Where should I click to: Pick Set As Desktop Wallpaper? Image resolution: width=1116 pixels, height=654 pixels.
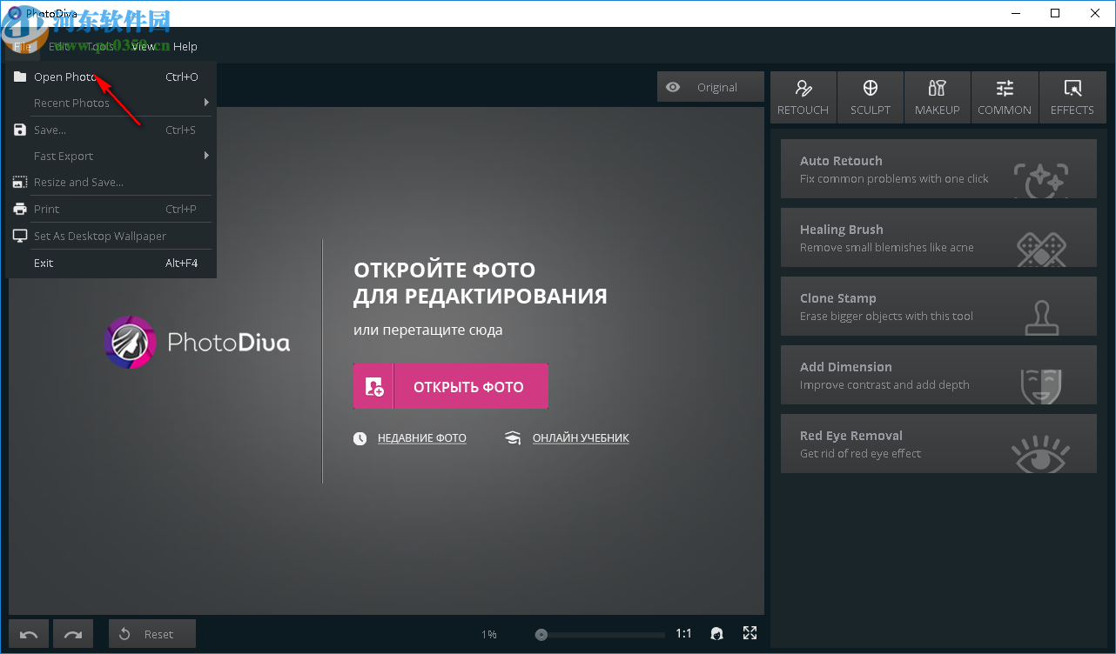coord(111,236)
